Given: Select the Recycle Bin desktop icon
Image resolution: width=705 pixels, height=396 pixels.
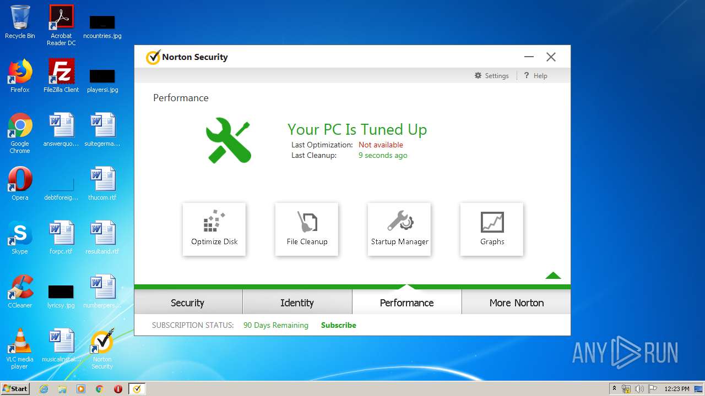Looking at the screenshot, I should pos(20,22).
